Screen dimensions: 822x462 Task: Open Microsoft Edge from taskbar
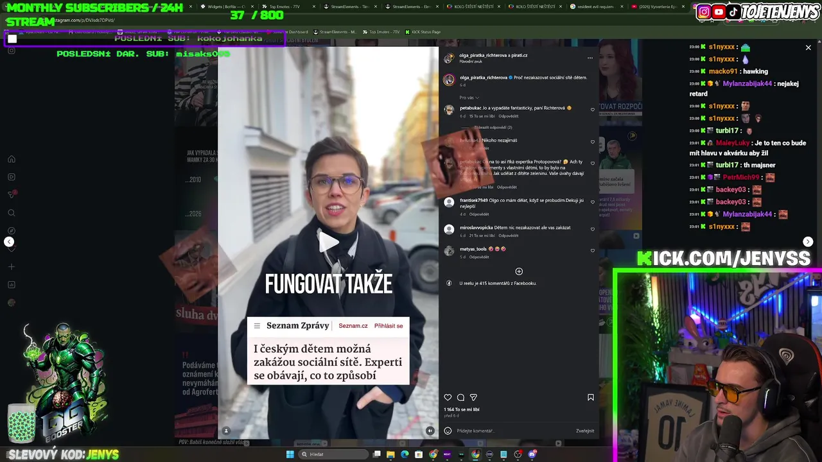point(405,454)
